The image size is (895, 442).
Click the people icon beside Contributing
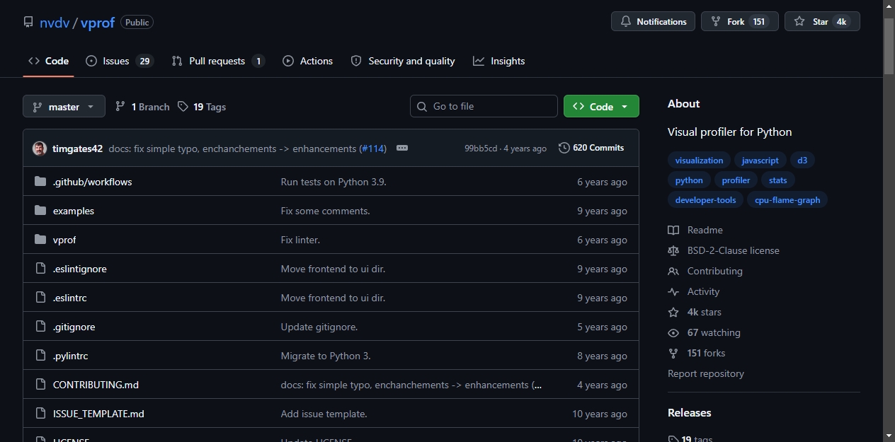coord(673,271)
